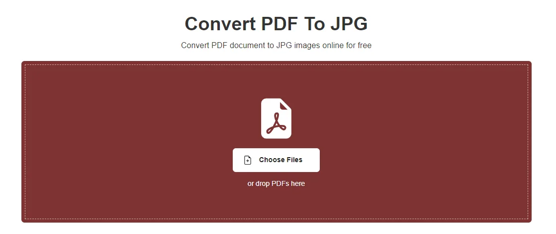Click the dashed border atop the drop area

(x=276, y=64)
